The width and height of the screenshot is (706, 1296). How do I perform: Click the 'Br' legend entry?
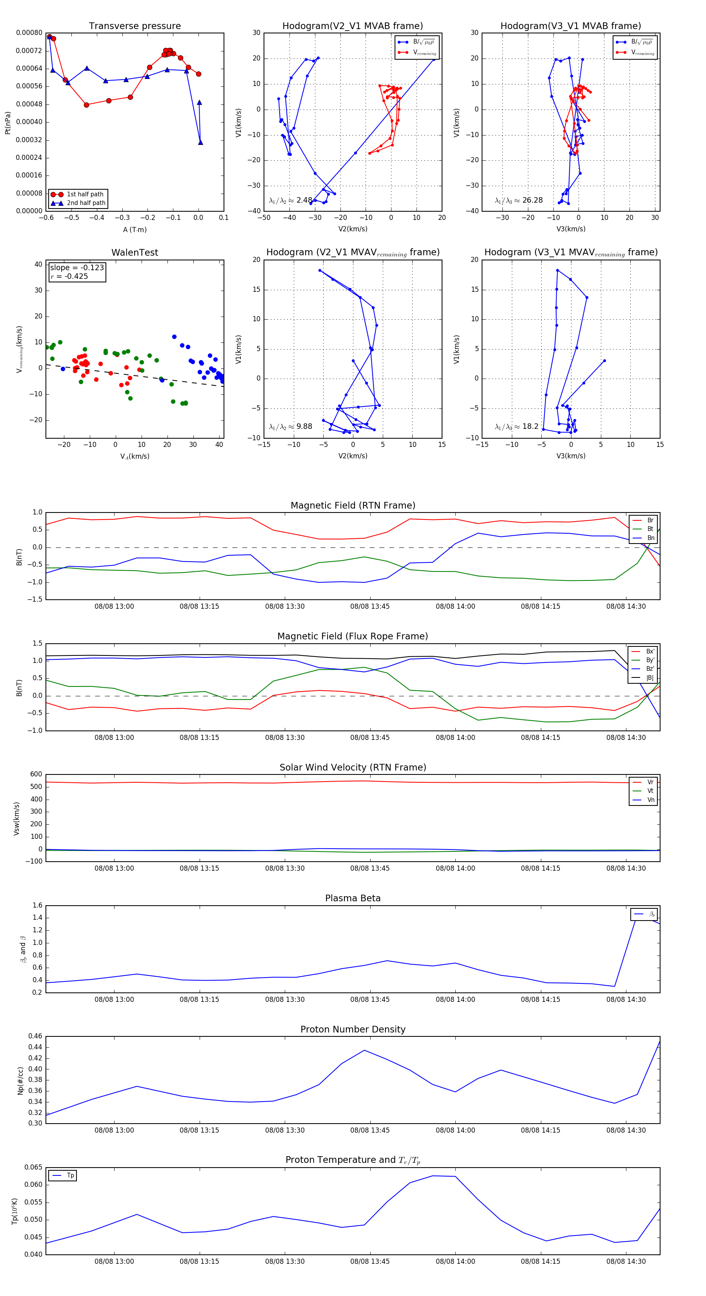pyautogui.click(x=643, y=520)
